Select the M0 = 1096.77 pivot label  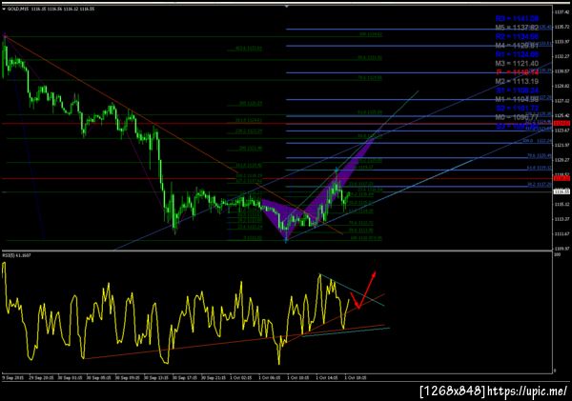pos(517,117)
